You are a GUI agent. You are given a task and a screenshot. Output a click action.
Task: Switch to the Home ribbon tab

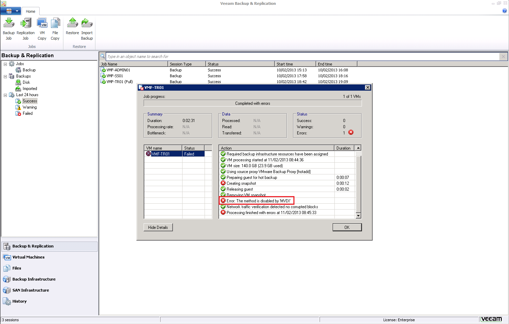31,11
